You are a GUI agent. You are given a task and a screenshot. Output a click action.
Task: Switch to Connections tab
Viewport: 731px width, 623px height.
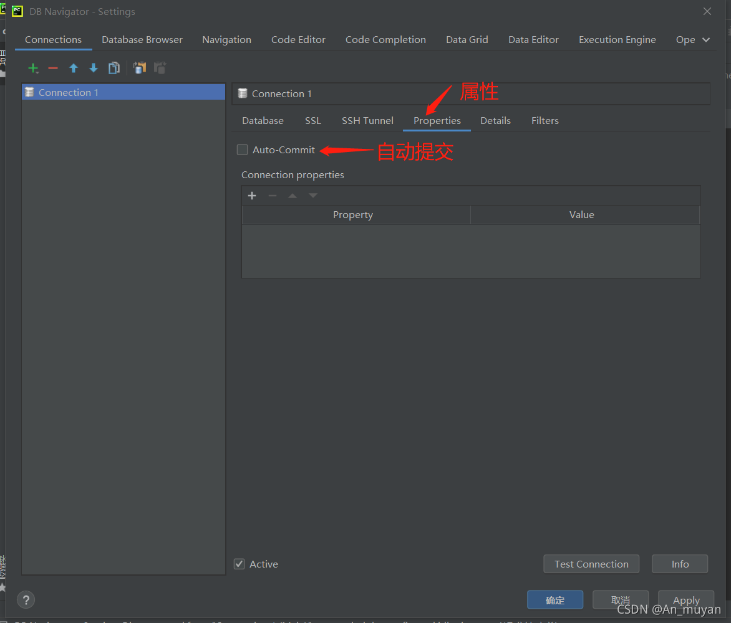53,40
